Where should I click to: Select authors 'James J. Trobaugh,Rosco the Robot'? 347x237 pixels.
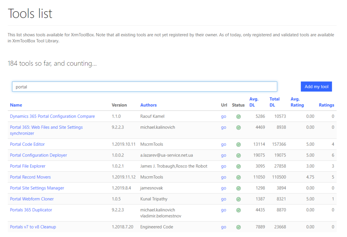tap(174, 166)
